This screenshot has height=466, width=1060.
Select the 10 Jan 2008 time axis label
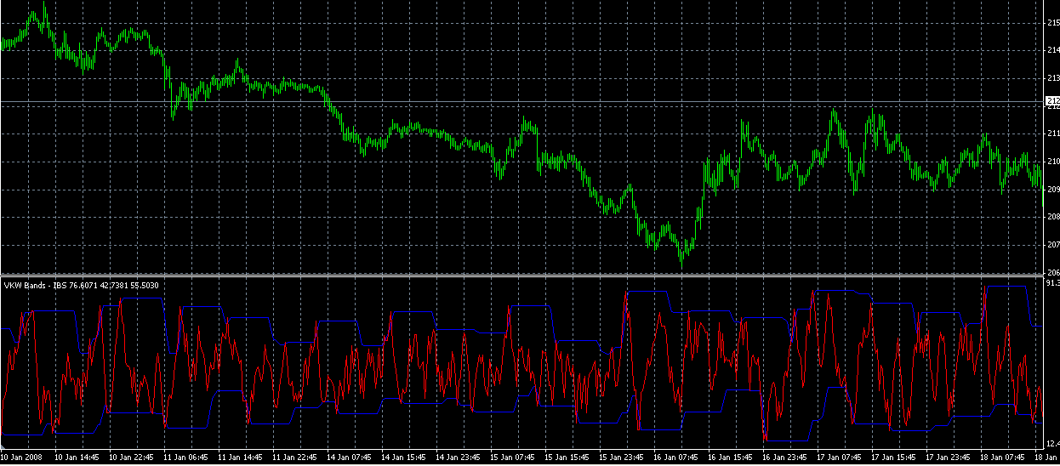coord(20,457)
